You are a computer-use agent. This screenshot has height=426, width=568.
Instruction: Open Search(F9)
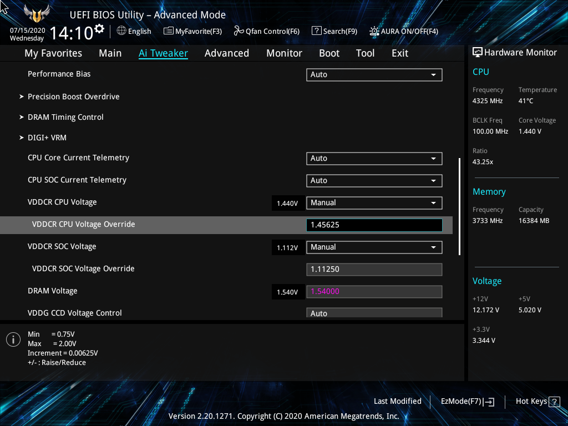point(334,31)
